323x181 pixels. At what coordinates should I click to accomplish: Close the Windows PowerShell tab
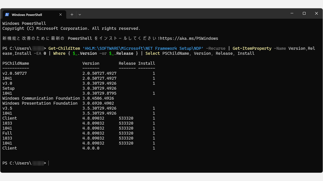tap(60, 15)
